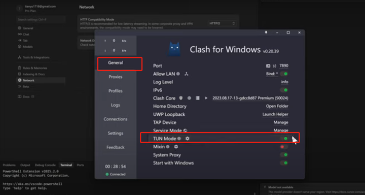Image resolution: width=365 pixels, height=195 pixels.
Task: Click the download speed 0 B/s readout
Action: click(116, 50)
